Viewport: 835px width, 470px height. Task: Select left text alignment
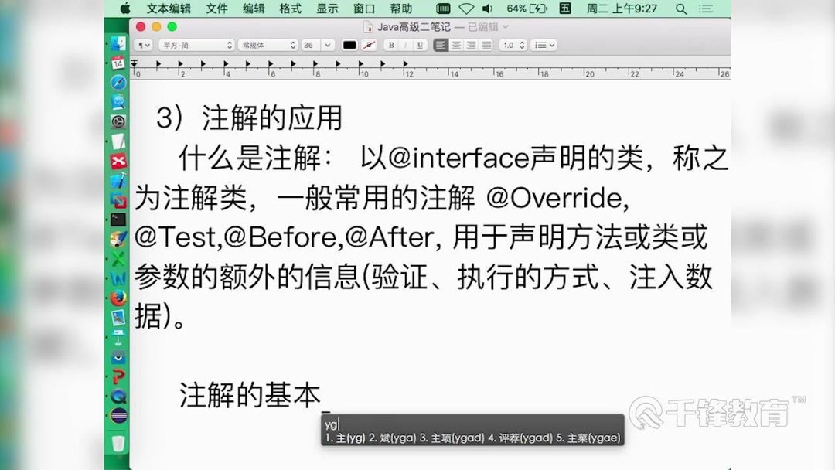(x=441, y=45)
